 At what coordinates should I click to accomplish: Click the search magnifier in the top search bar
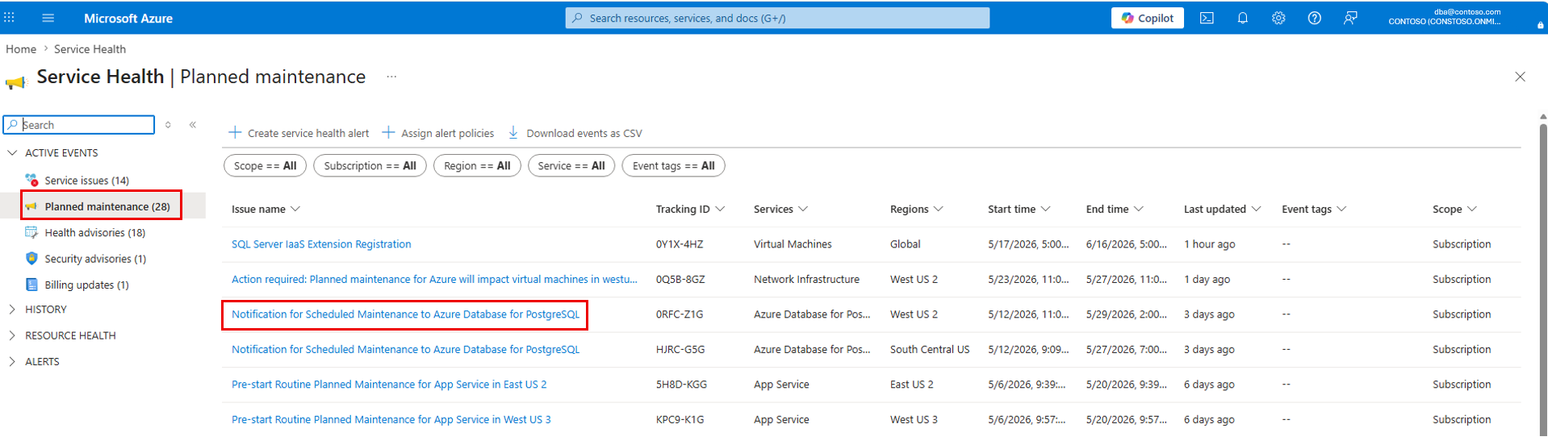[x=578, y=18]
